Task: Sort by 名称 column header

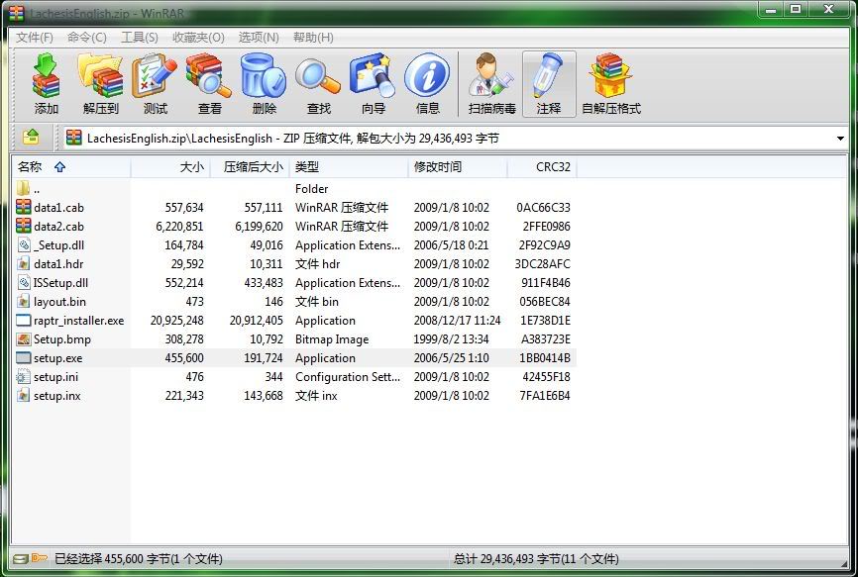Action: coord(71,166)
